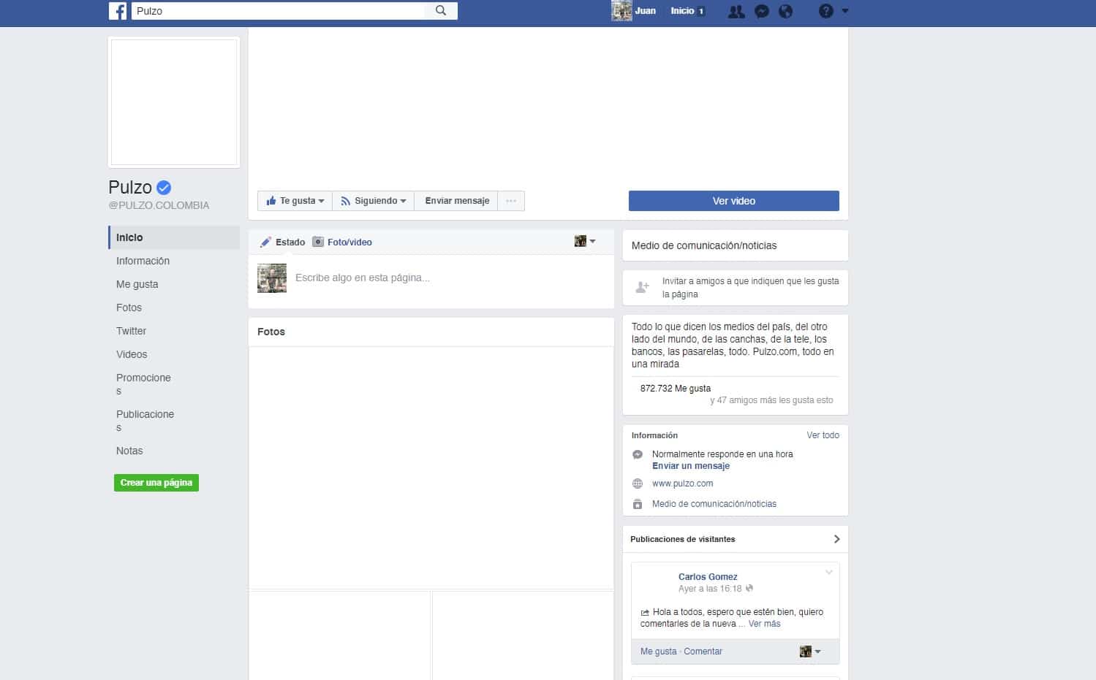Select Inicio in the page sidebar
The width and height of the screenshot is (1096, 680).
tap(174, 237)
